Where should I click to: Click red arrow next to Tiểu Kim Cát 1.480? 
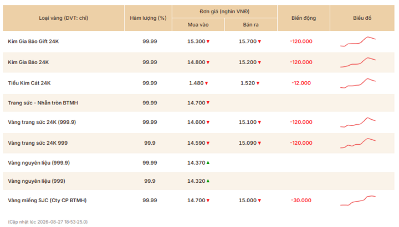206,83
